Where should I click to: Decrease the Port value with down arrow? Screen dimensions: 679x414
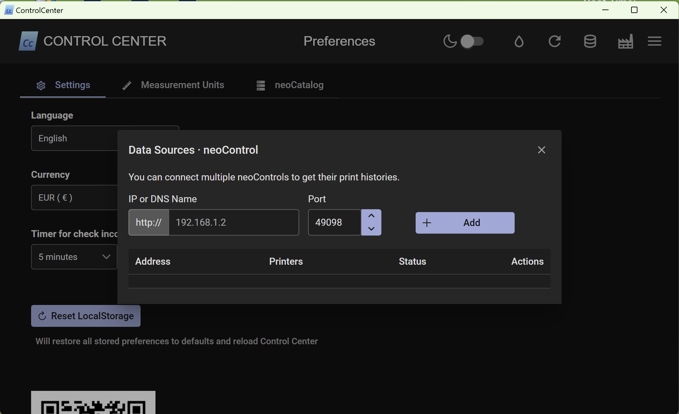pos(371,229)
